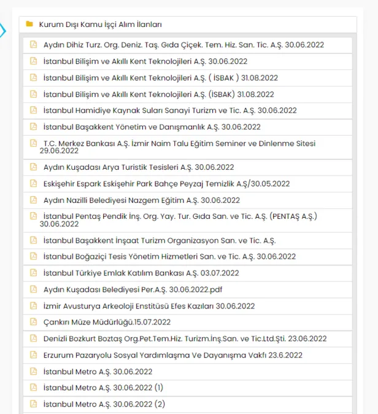Click PDF icon next to İzmir Avusturya Arkeoloji
Viewport: 378px width, 414px height.
click(34, 305)
